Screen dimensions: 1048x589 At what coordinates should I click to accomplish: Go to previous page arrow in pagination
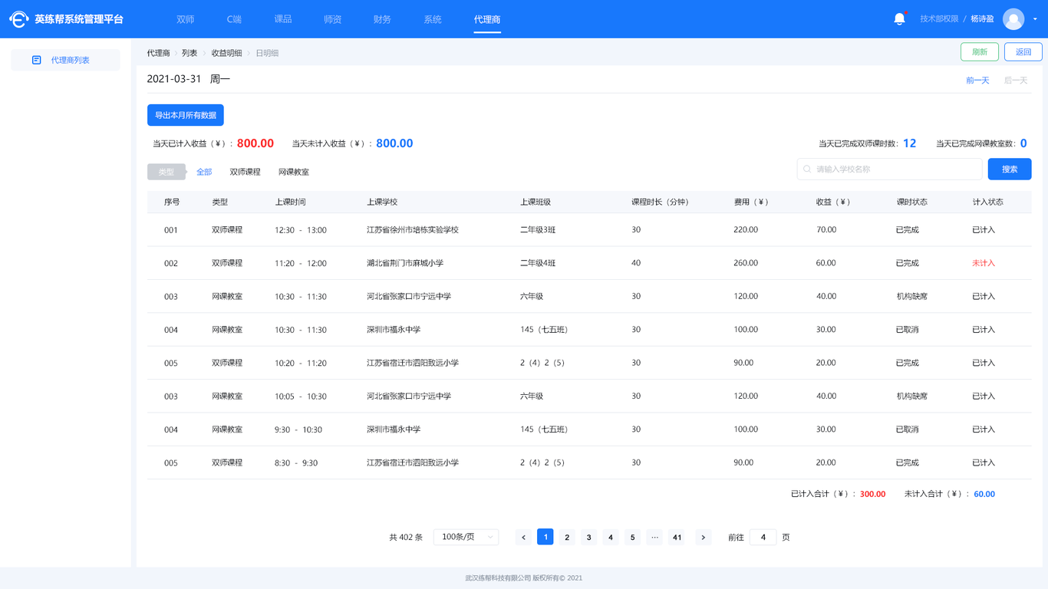[x=523, y=538]
